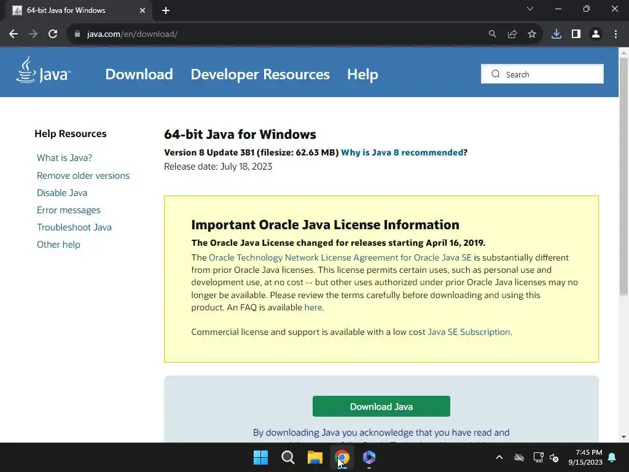629x472 pixels.
Task: Click the browser forward arrow
Action: click(x=33, y=34)
